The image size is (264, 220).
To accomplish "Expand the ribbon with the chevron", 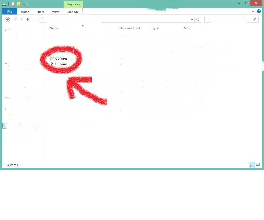I will (253, 12).
